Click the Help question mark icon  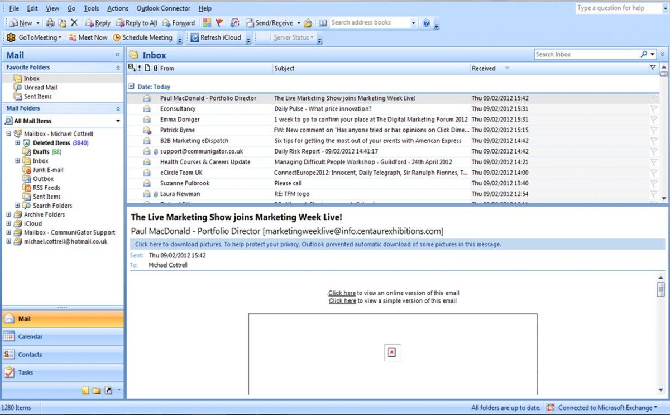427,23
